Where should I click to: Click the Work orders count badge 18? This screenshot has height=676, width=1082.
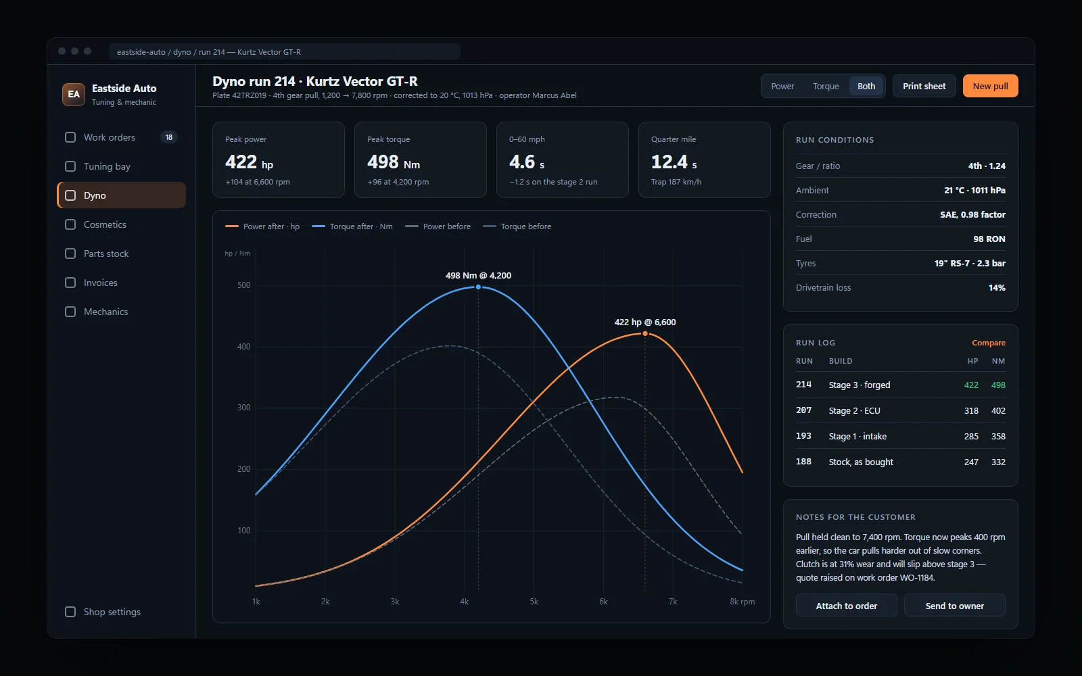click(169, 137)
